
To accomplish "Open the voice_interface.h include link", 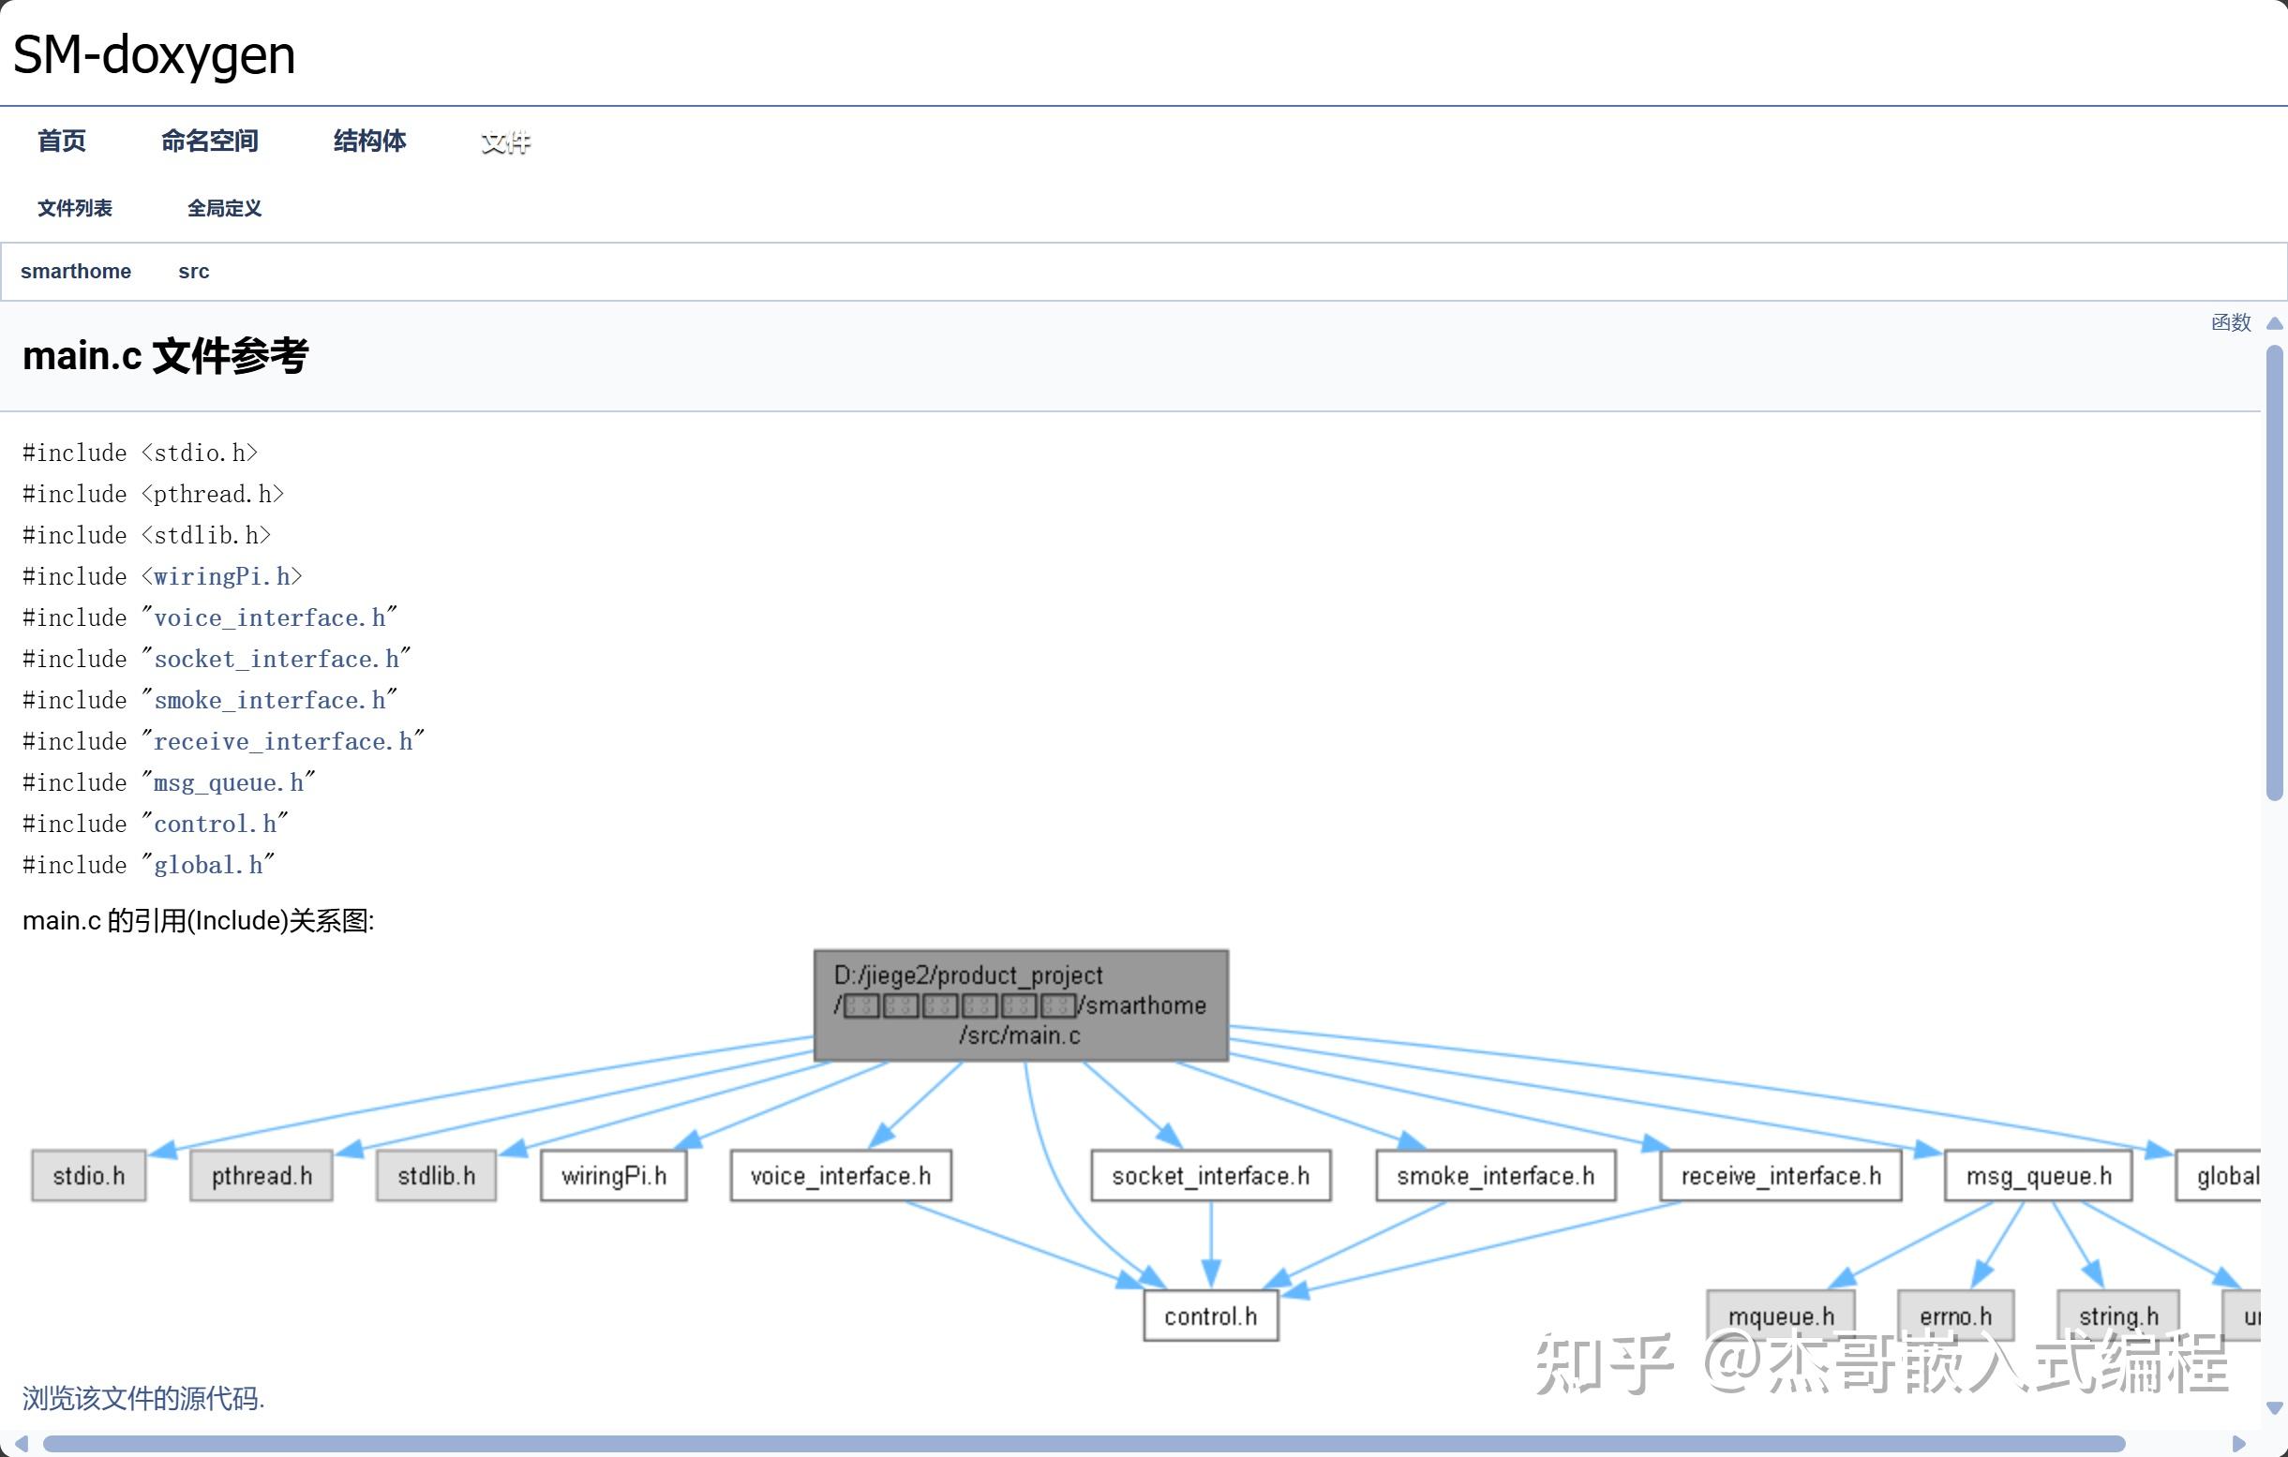I will click(274, 617).
